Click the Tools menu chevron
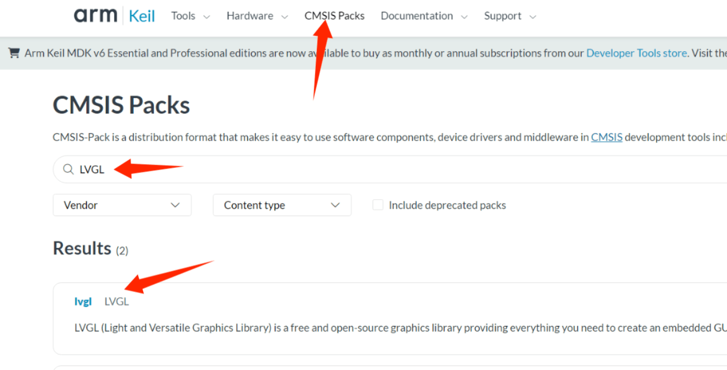 (207, 17)
